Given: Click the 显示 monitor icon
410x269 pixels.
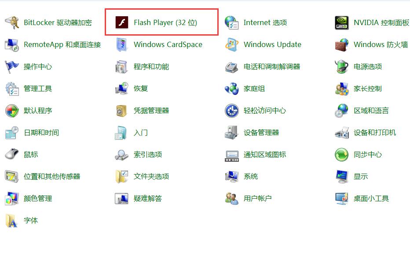Looking at the screenshot, I should (x=342, y=177).
